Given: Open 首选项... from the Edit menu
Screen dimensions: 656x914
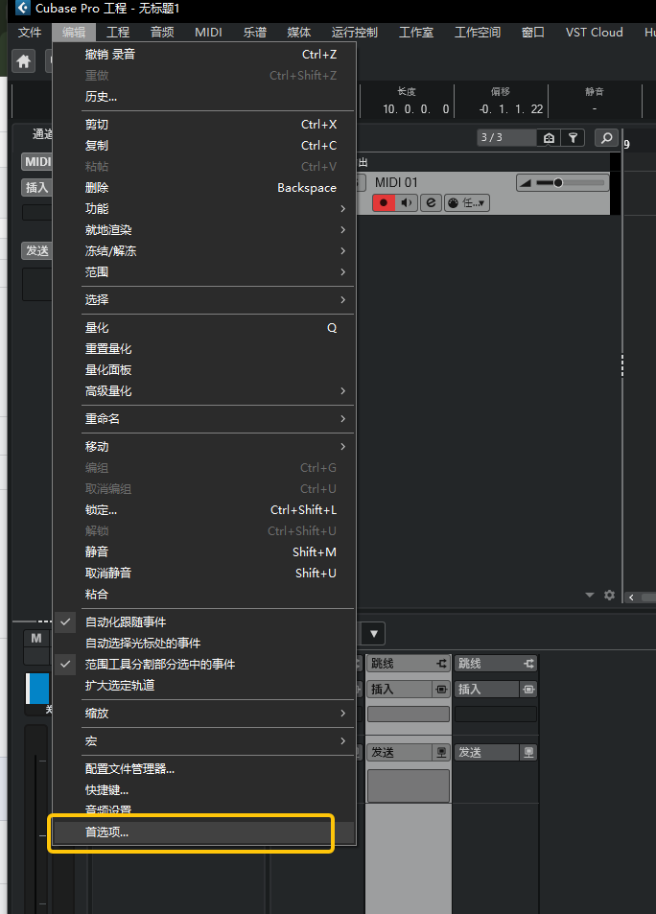Looking at the screenshot, I should click(204, 832).
